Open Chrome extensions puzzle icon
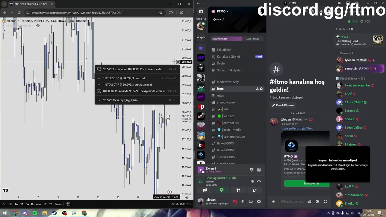This screenshot has width=386, height=217. (x=171, y=13)
